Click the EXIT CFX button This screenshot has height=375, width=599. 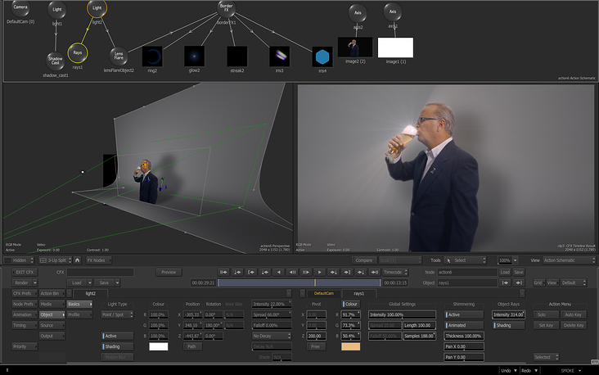pos(25,272)
